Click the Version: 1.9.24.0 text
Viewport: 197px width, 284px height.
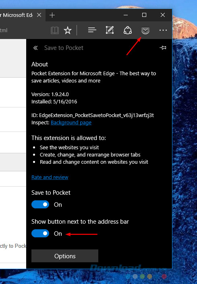50,95
